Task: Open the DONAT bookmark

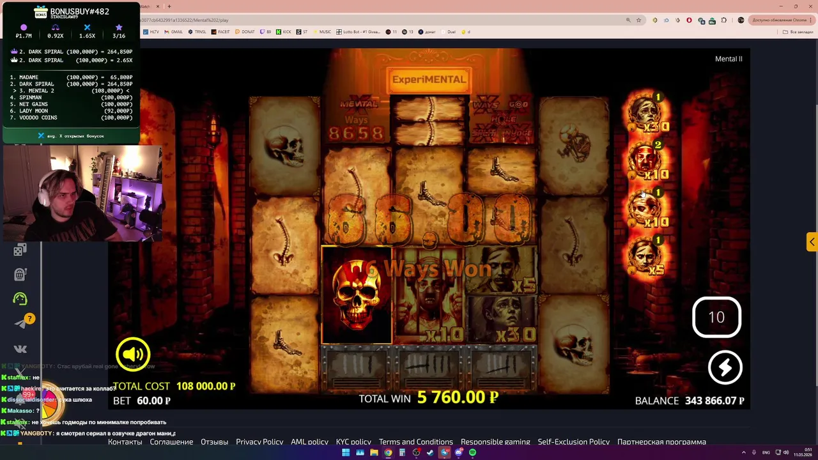Action: [x=245, y=31]
